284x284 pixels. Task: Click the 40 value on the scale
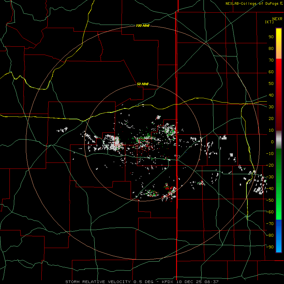(271, 95)
